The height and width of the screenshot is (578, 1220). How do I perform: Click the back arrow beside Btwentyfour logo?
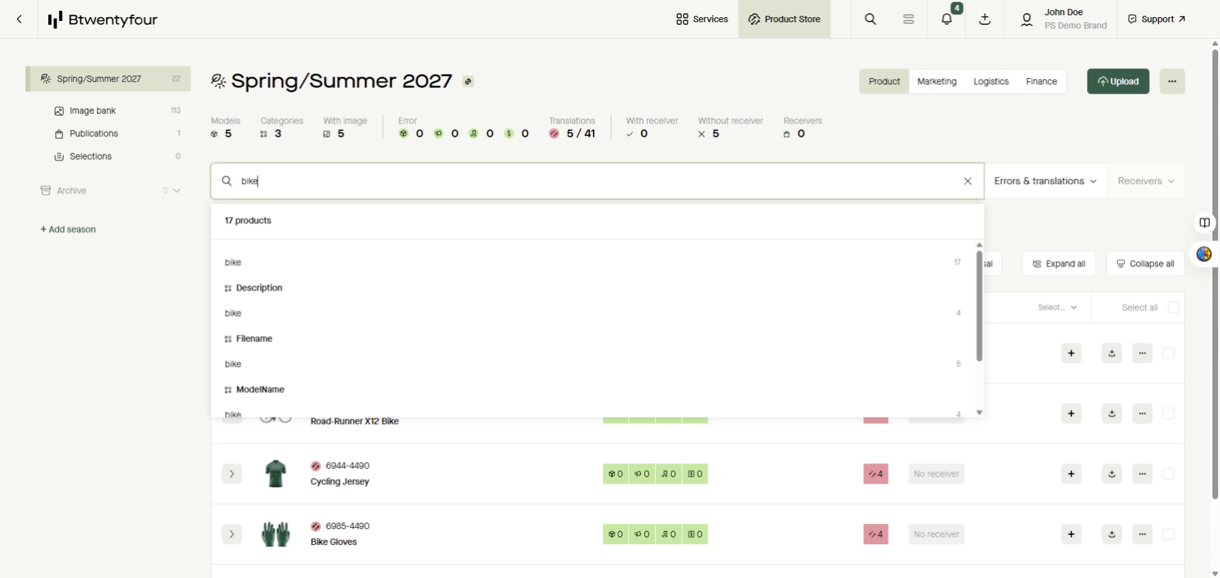pyautogui.click(x=19, y=19)
